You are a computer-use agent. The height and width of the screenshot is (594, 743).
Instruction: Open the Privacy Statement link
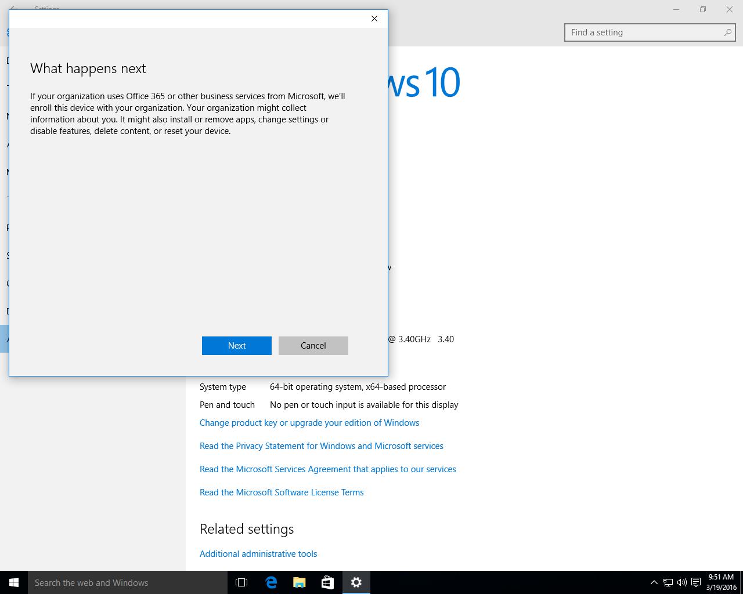pyautogui.click(x=322, y=446)
